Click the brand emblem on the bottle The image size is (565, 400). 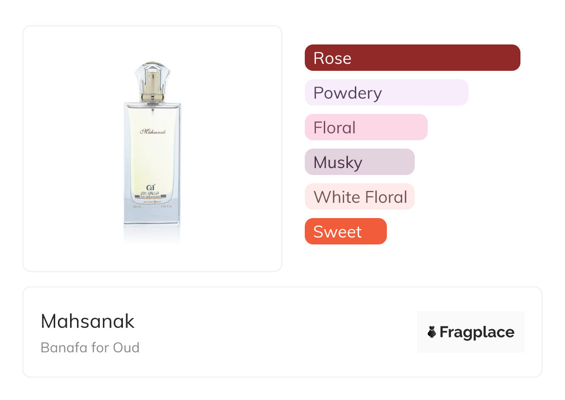pyautogui.click(x=151, y=187)
